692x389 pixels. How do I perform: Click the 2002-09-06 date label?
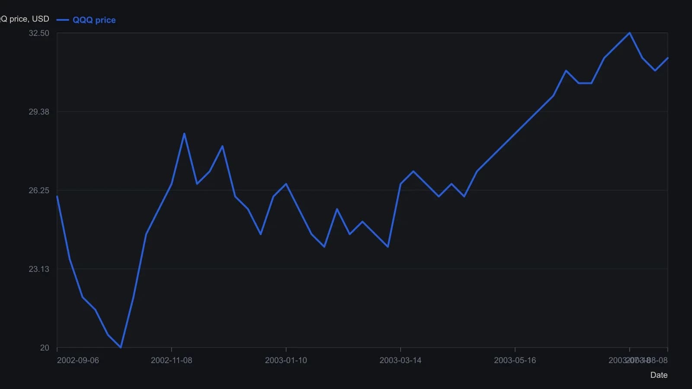point(78,360)
